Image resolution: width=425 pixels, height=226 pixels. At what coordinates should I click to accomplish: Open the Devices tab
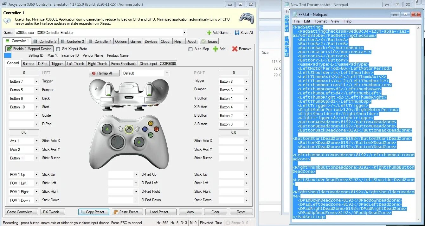(151, 42)
